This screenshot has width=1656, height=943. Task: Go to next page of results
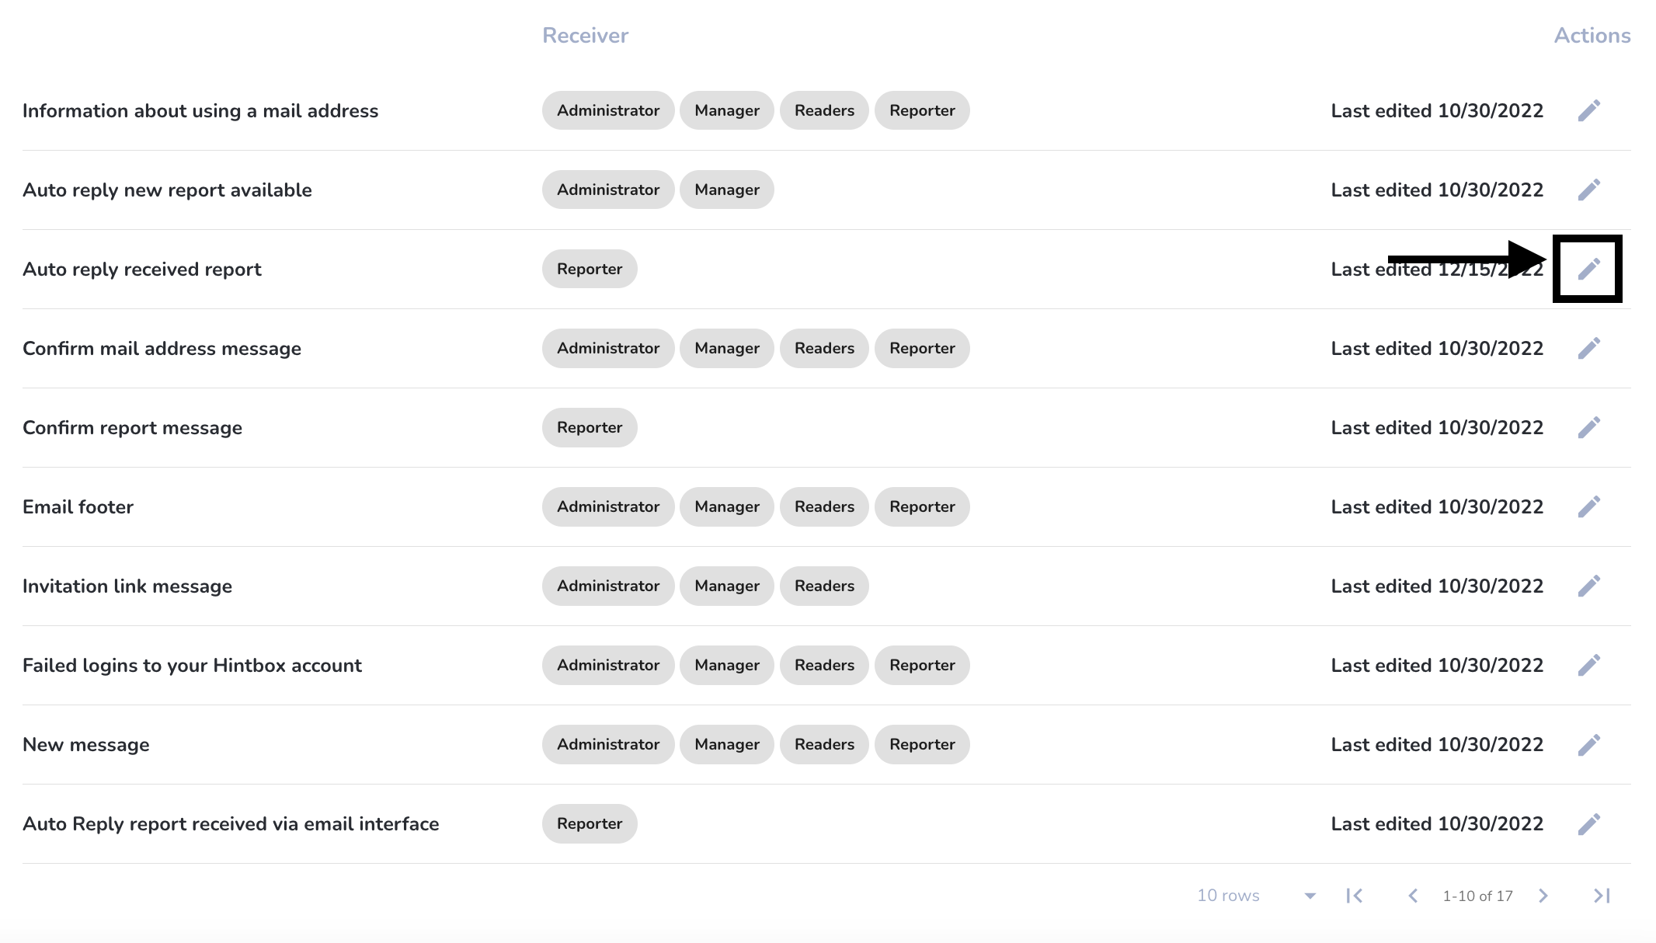tap(1543, 896)
